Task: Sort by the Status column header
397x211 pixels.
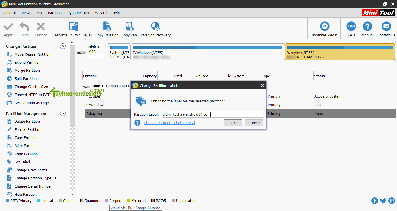Action: (355, 76)
